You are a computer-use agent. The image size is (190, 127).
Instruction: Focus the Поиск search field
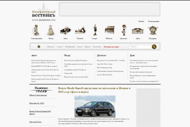140,47
